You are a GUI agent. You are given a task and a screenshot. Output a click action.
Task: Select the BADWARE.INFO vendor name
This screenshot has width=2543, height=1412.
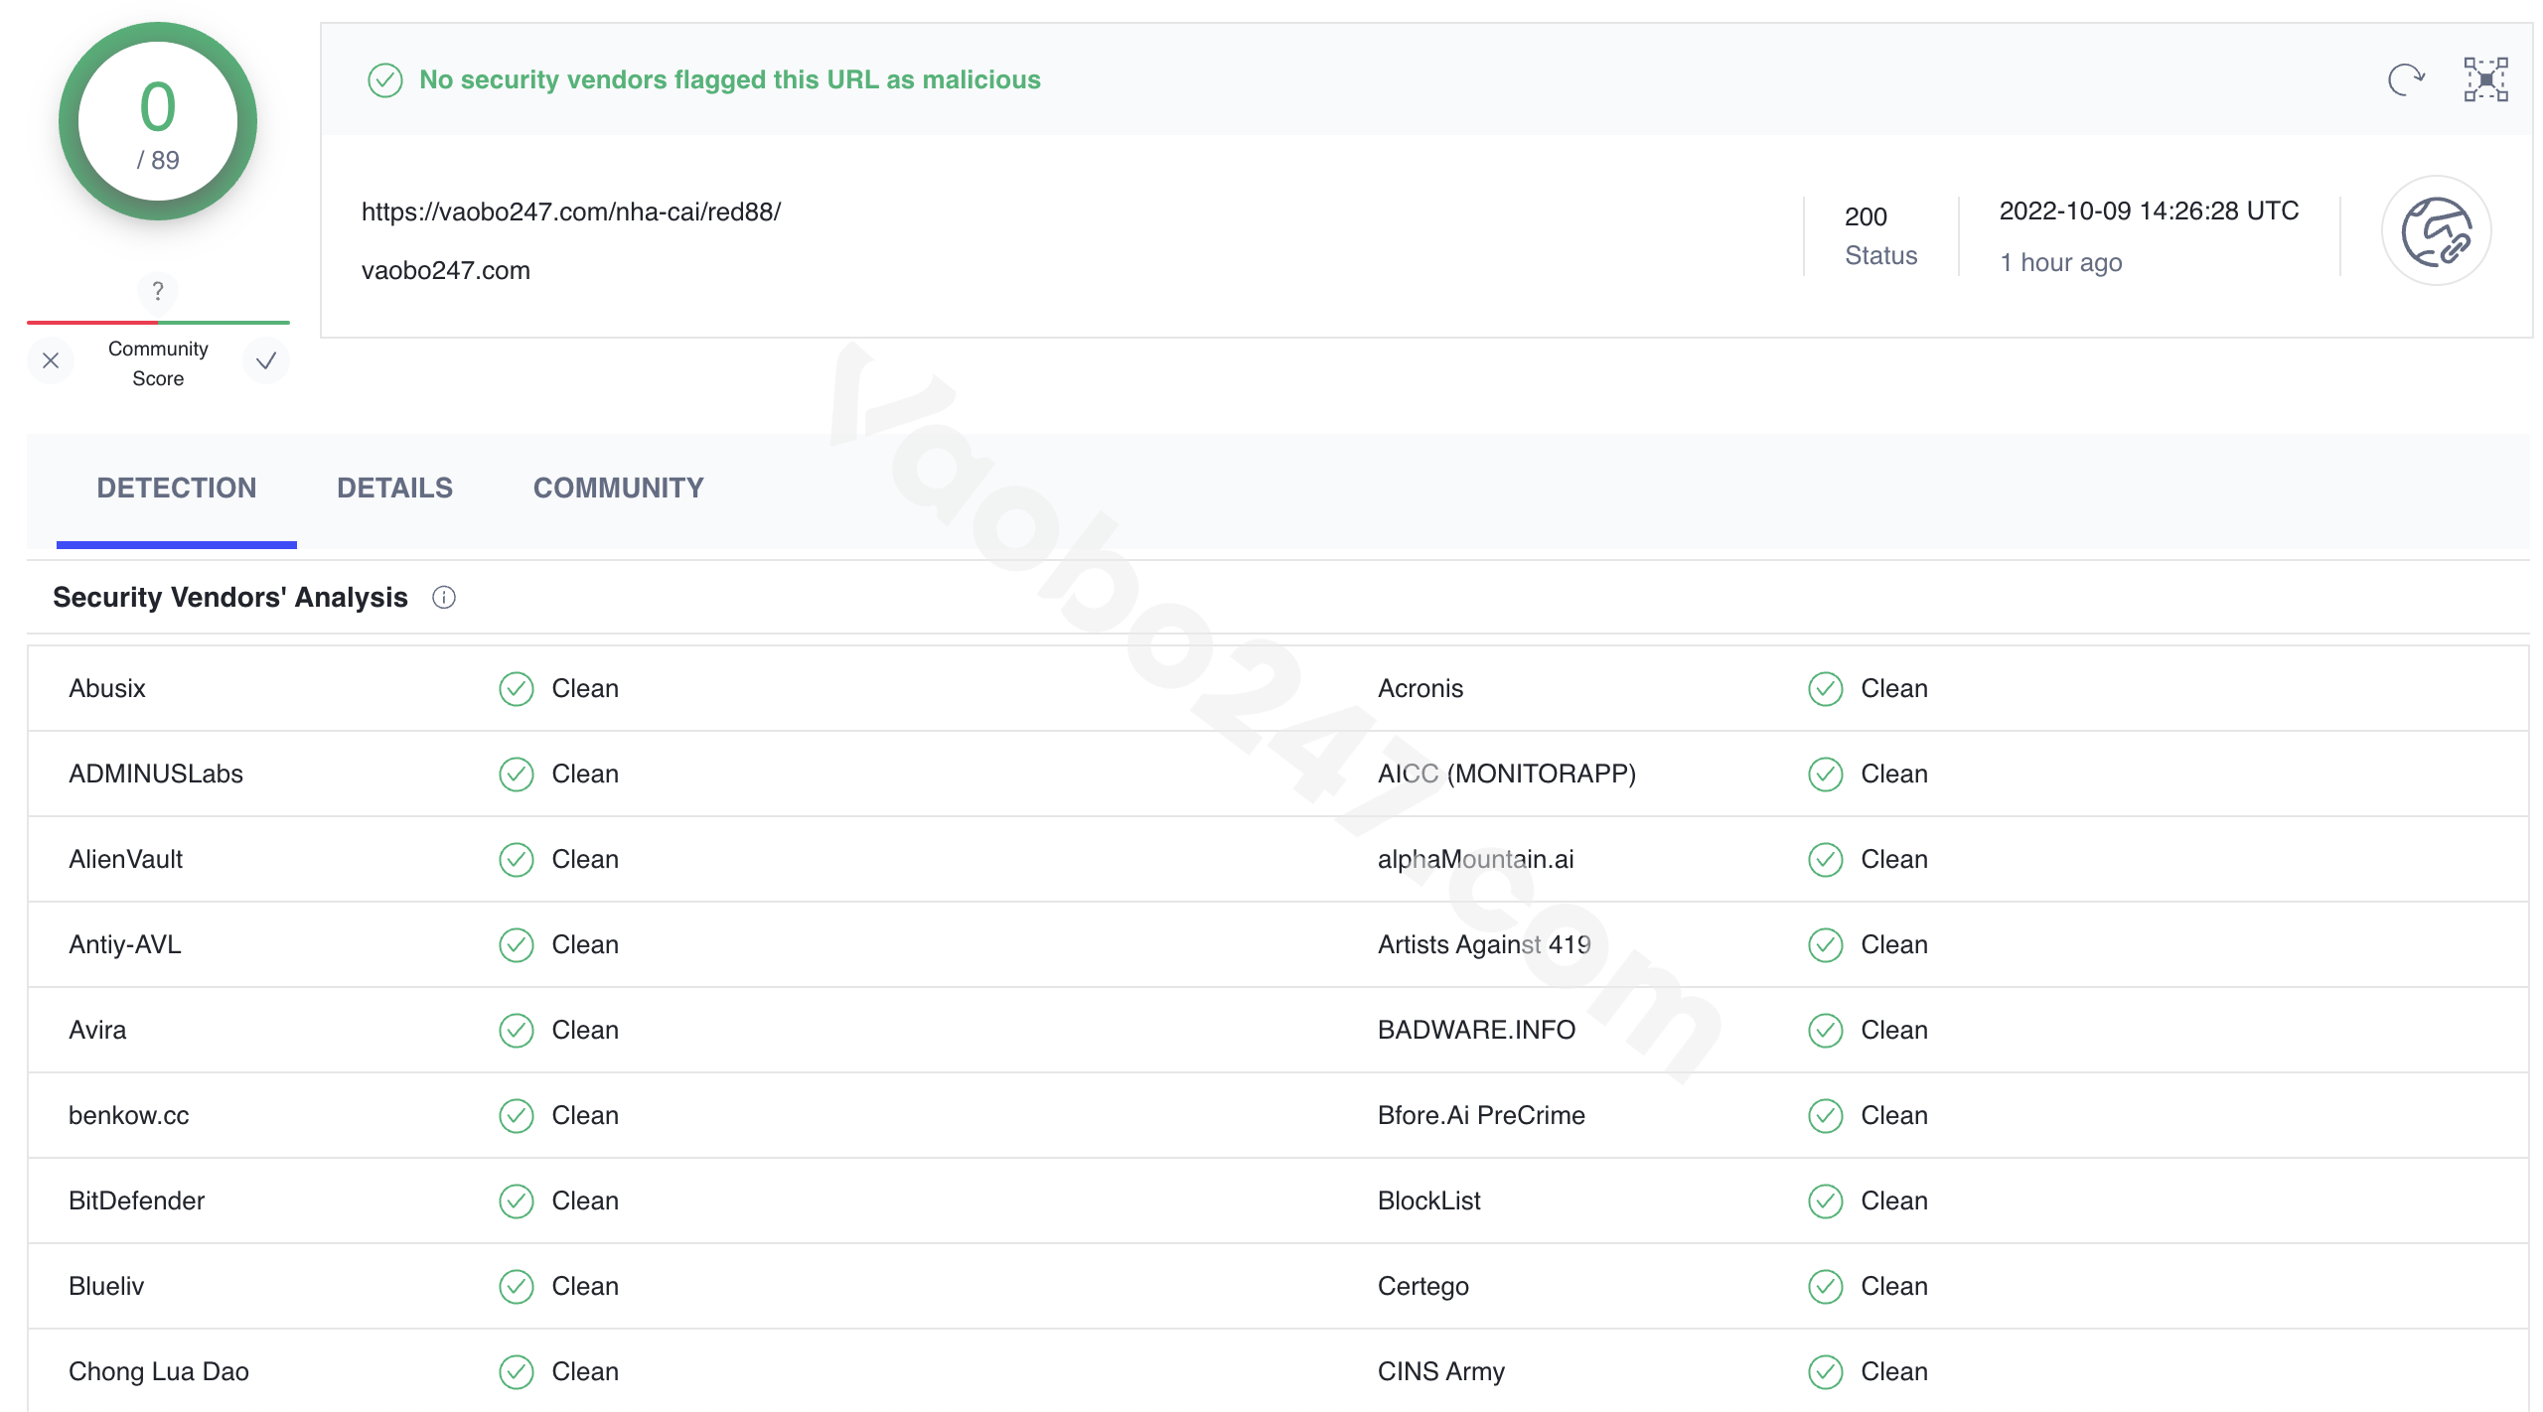tap(1477, 1030)
